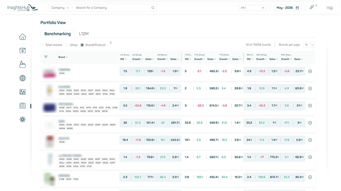Expand row with MS 1.4 using plus icon
341x191 pixels.
click(x=310, y=157)
